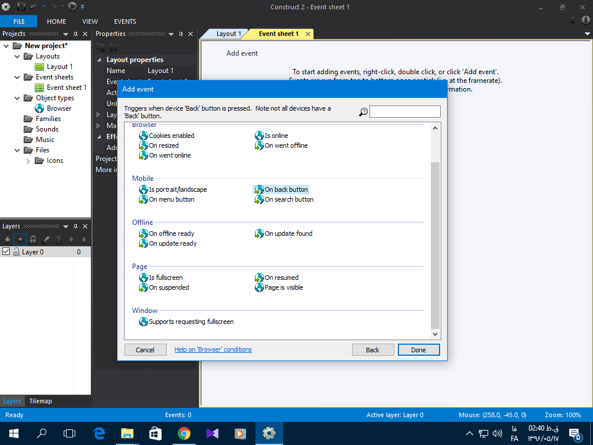The width and height of the screenshot is (593, 445).
Task: Open the FILE menu
Action: 19,21
